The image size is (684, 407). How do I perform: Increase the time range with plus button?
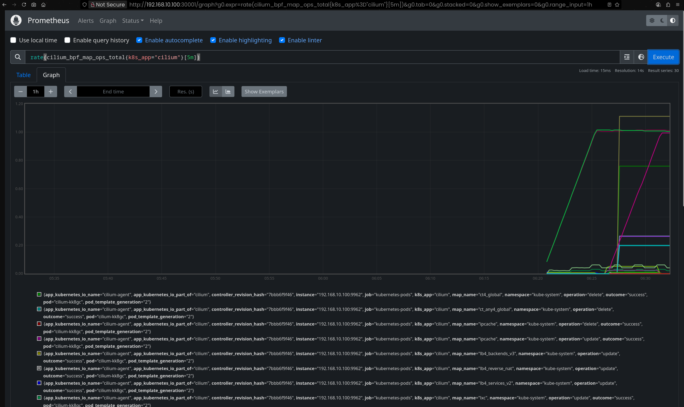[51, 92]
